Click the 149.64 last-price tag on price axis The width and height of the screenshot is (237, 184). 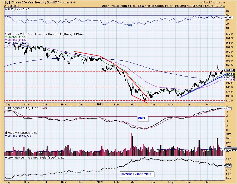point(230,70)
